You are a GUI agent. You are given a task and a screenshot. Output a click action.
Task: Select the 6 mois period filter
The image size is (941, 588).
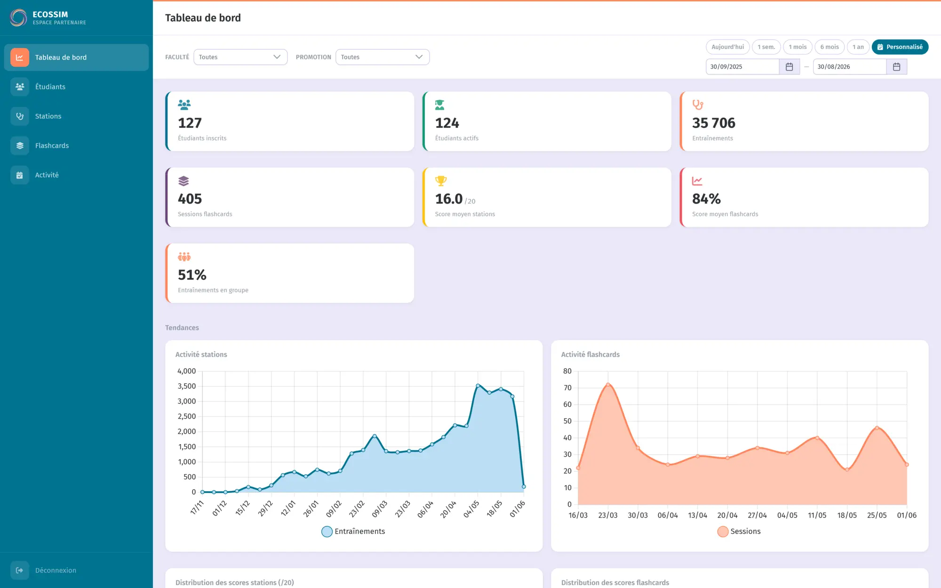click(829, 47)
